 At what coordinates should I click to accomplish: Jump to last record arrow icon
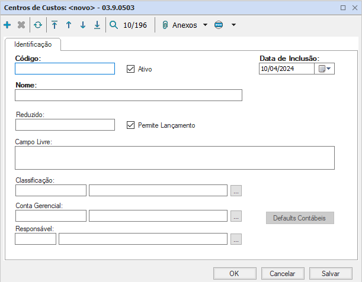coord(97,25)
